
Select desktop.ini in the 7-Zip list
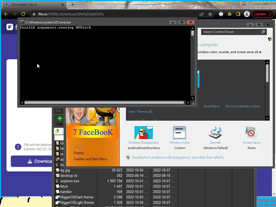[x=69, y=175]
